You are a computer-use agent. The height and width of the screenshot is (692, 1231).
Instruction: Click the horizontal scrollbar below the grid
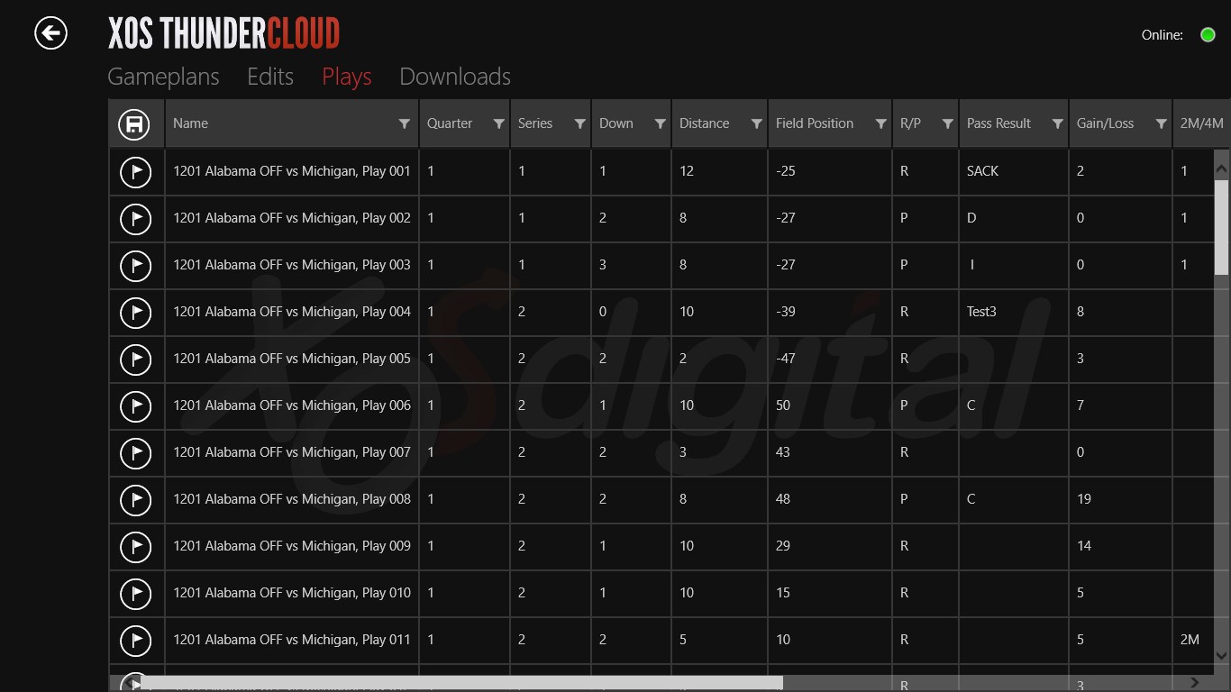(x=451, y=682)
